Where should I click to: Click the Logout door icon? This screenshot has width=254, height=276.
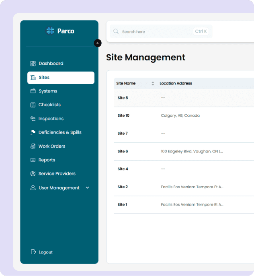point(33,252)
